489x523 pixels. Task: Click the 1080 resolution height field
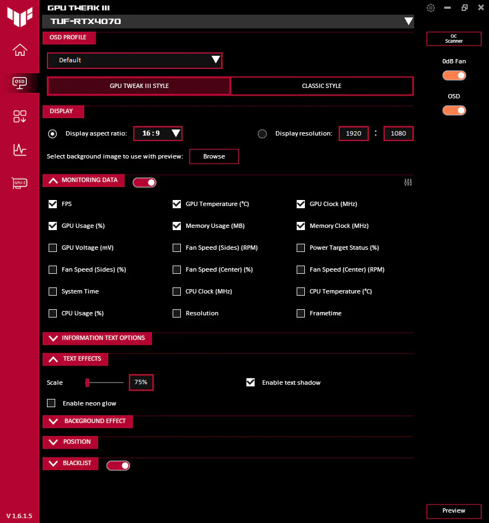tap(399, 133)
